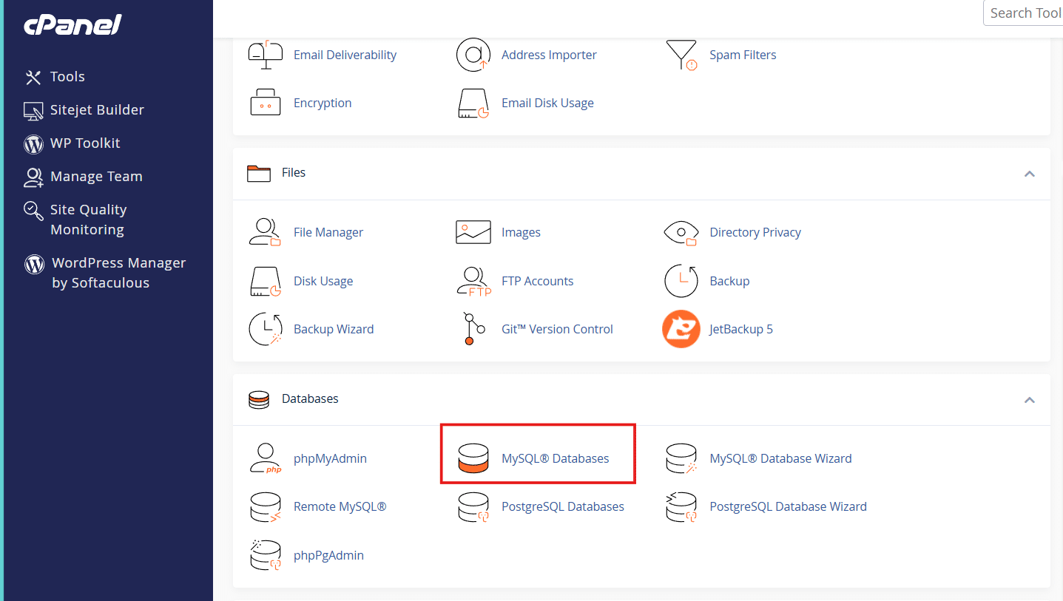The width and height of the screenshot is (1063, 601).
Task: Open the Spam Filters funnel icon
Action: (681, 55)
